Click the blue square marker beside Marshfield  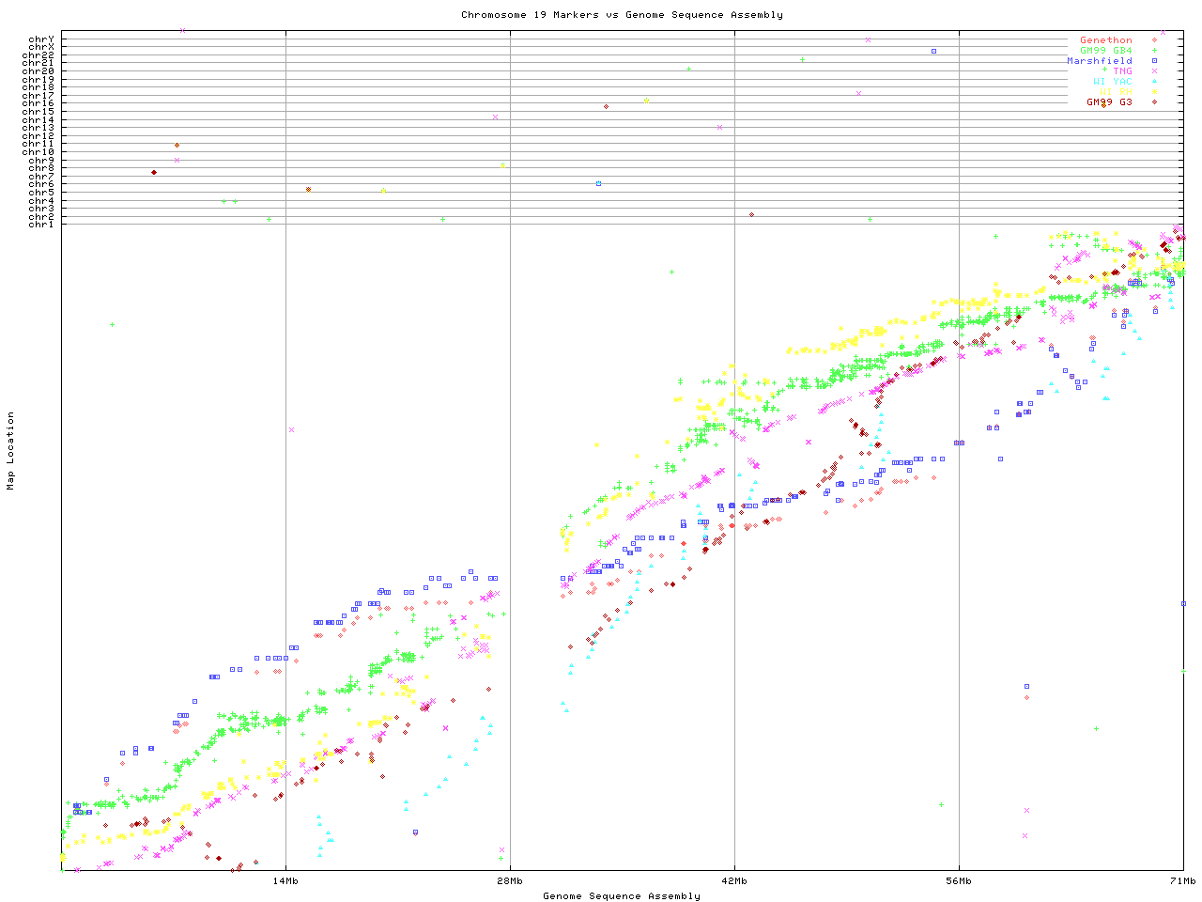pyautogui.click(x=1154, y=61)
